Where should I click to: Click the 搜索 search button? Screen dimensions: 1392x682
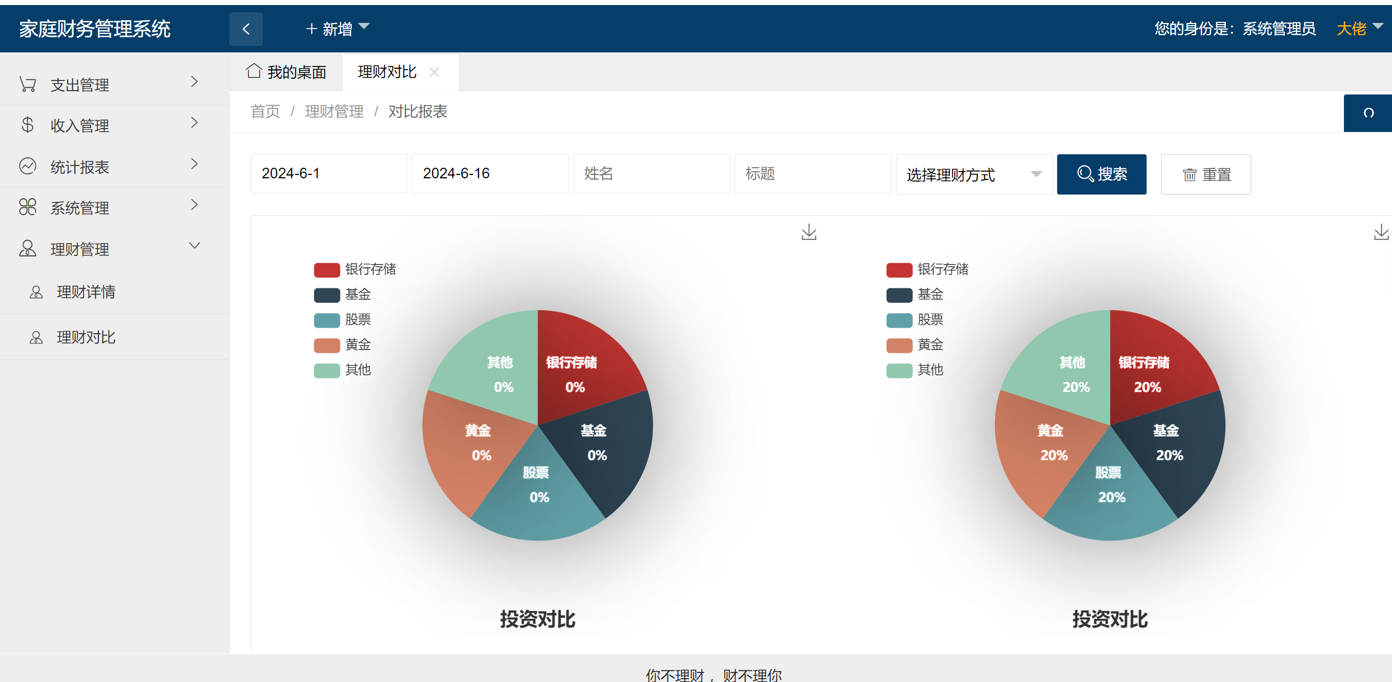(1101, 174)
